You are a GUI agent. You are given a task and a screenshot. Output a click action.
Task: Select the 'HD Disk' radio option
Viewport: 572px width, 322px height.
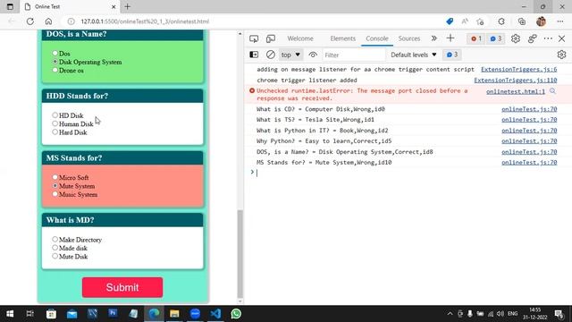click(55, 115)
